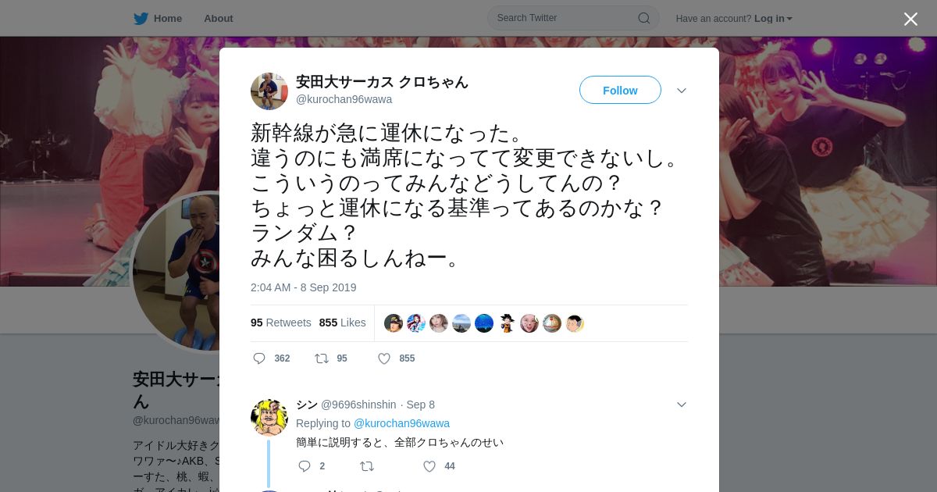Screen dimensions: 937x492
Task: Click the reply icon on シン's tweet
Action: [305, 466]
